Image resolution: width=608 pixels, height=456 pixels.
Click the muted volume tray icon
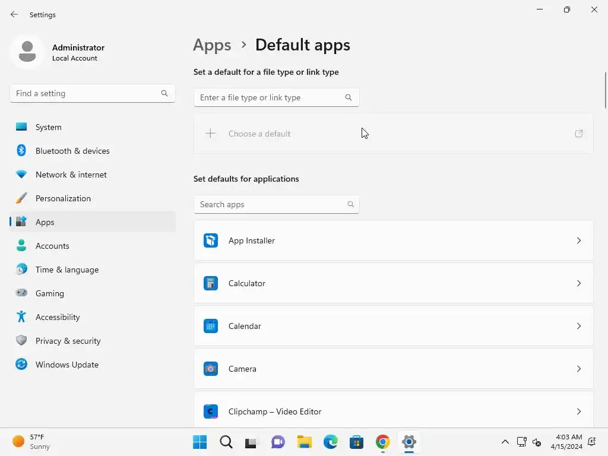coord(537,442)
